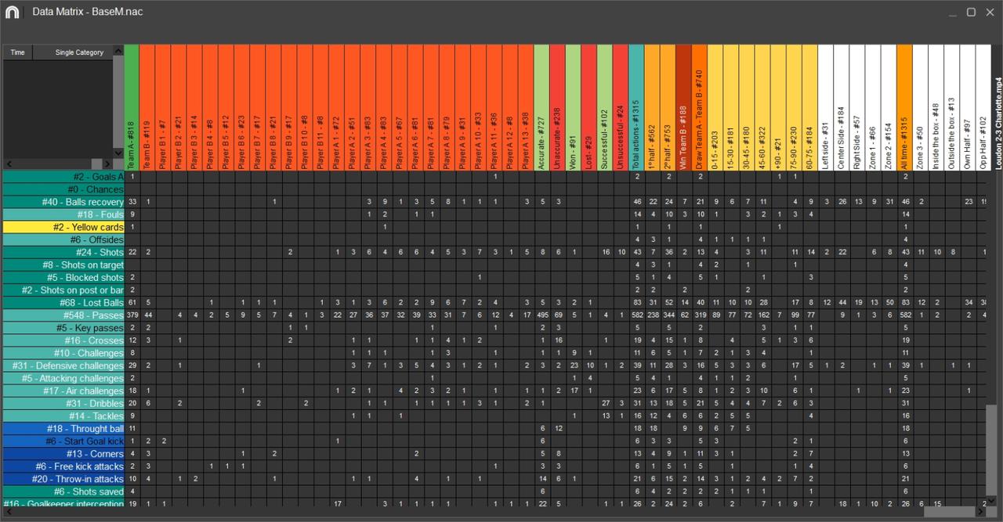Click the Time column header

tap(17, 52)
